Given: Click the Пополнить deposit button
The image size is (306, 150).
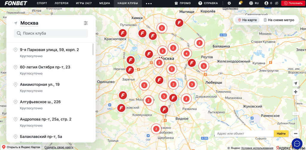Looking at the screenshot, I should pyautogui.click(x=293, y=3).
